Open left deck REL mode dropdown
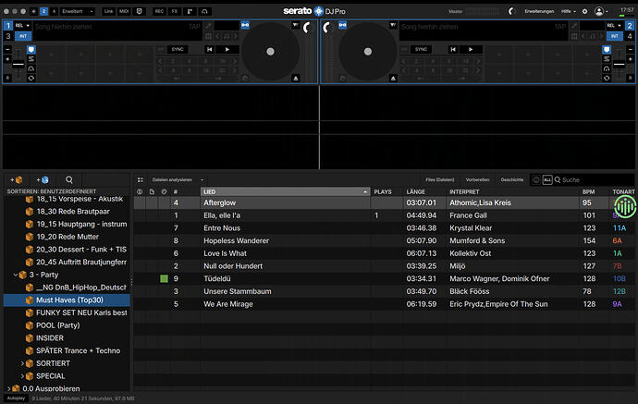The width and height of the screenshot is (638, 404). click(22, 26)
